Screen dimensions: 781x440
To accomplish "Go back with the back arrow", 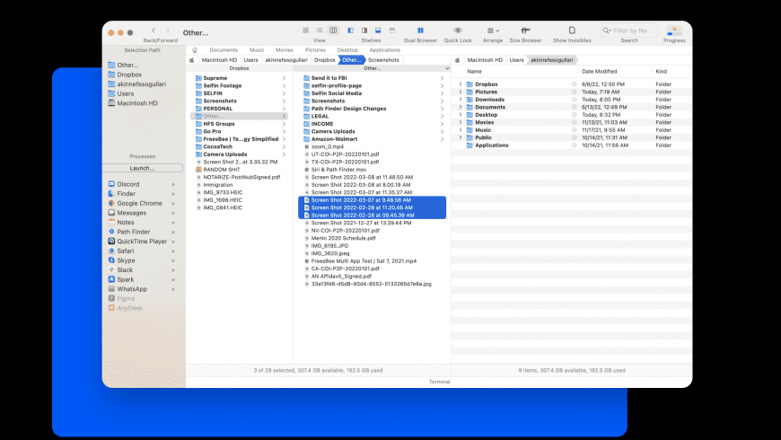I will click(154, 31).
